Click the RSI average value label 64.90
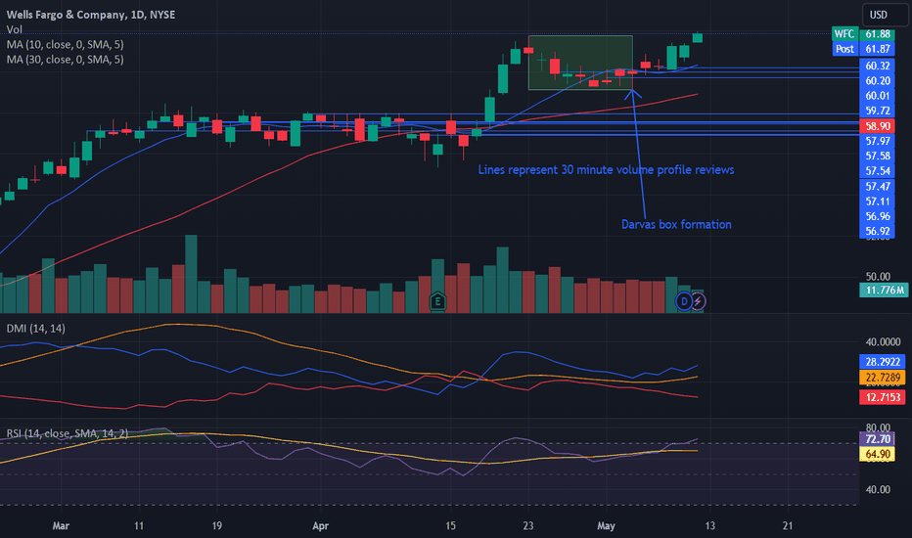912x538 pixels. pyautogui.click(x=877, y=454)
